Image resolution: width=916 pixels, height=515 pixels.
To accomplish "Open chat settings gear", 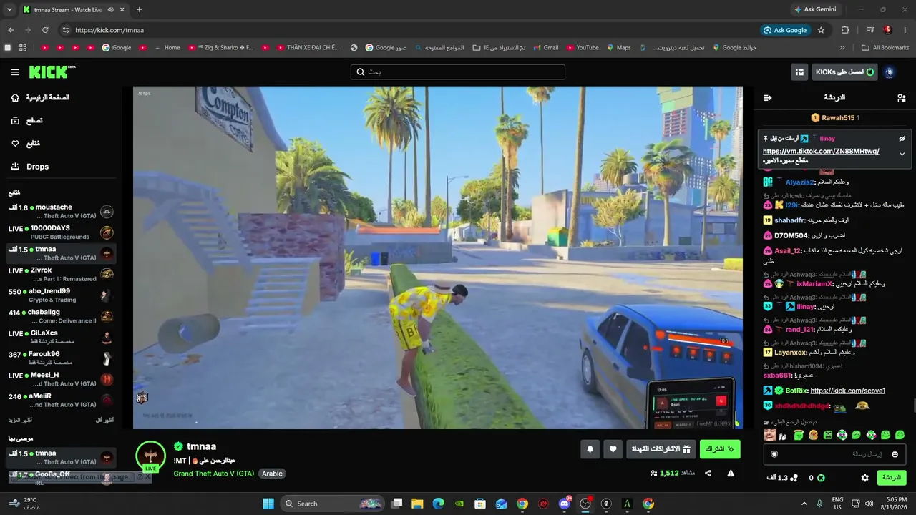I will (x=864, y=478).
